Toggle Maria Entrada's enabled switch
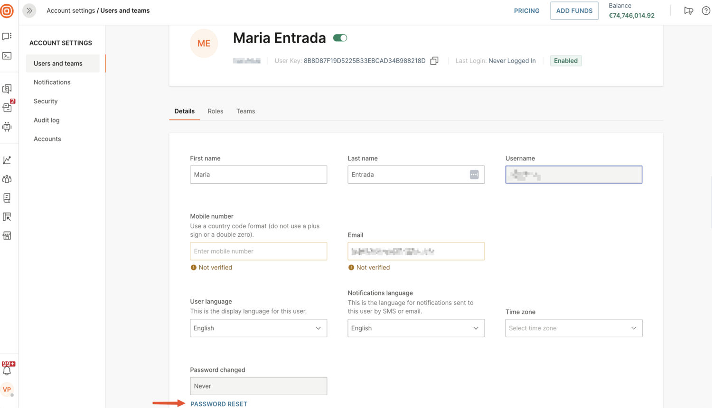The width and height of the screenshot is (712, 408). 340,38
